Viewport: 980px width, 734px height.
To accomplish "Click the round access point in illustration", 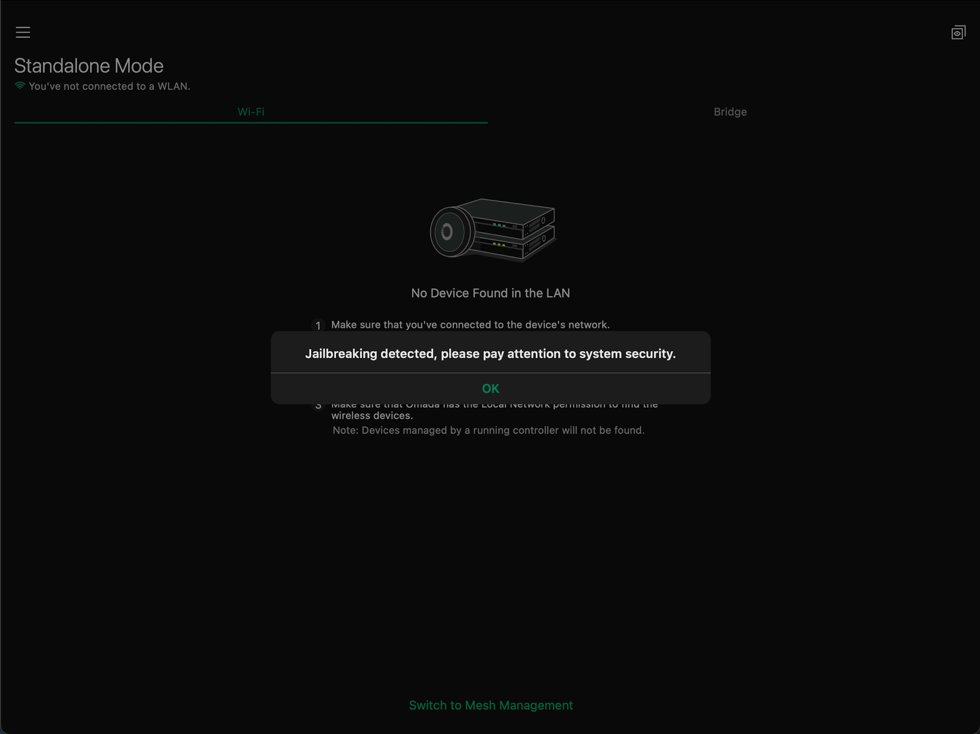I will [450, 232].
